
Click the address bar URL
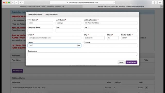pyautogui.click(x=83, y=3)
